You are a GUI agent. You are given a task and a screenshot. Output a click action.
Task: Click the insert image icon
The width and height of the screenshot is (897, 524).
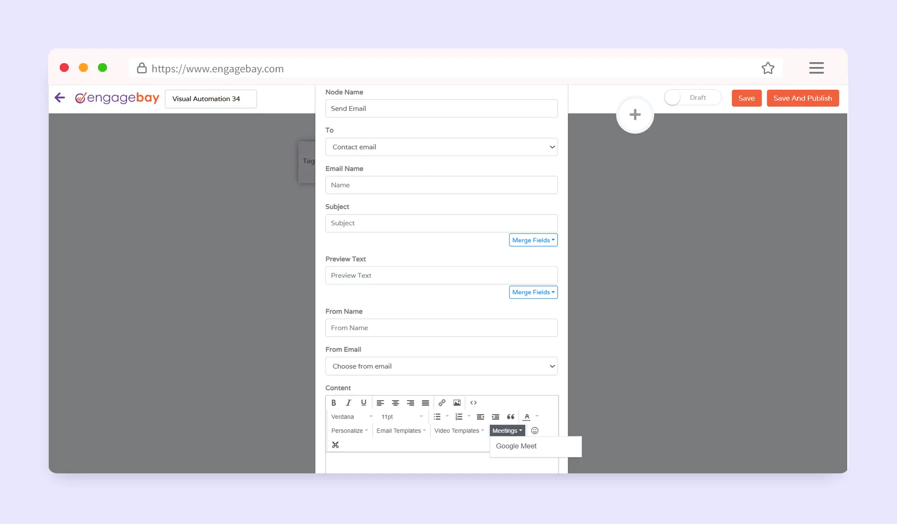tap(457, 403)
